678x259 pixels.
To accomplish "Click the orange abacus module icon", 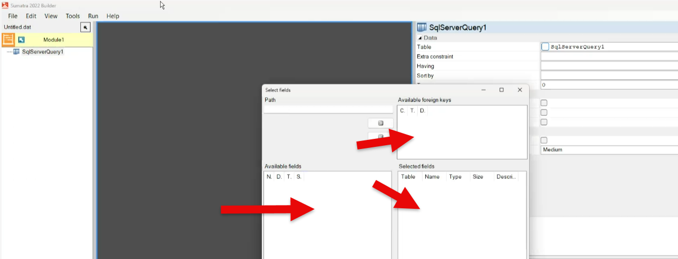I will [9, 40].
